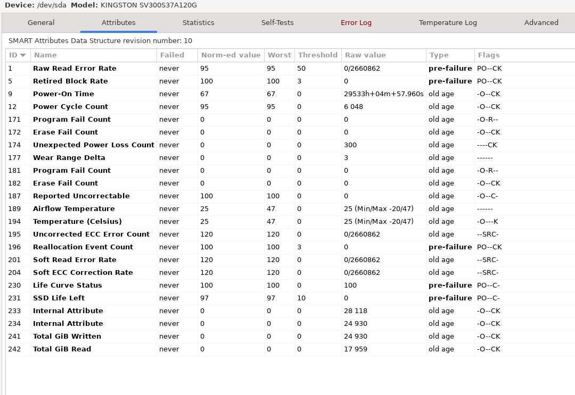The width and height of the screenshot is (575, 395).
Task: Click the threshold value 10
Action: (x=301, y=298)
